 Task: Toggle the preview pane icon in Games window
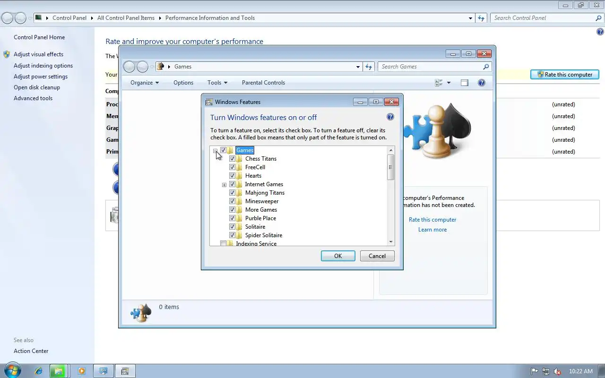pos(465,83)
